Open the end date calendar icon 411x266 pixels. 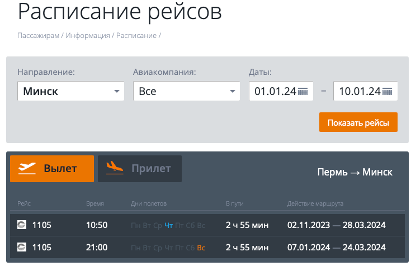(387, 92)
